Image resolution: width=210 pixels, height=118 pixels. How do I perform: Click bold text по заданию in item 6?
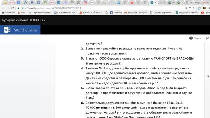(105, 108)
